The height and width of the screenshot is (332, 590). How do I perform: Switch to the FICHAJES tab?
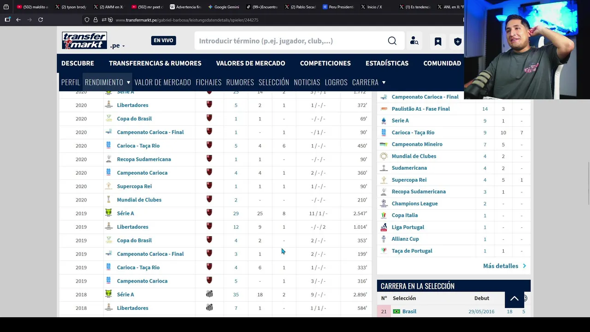[x=209, y=82]
